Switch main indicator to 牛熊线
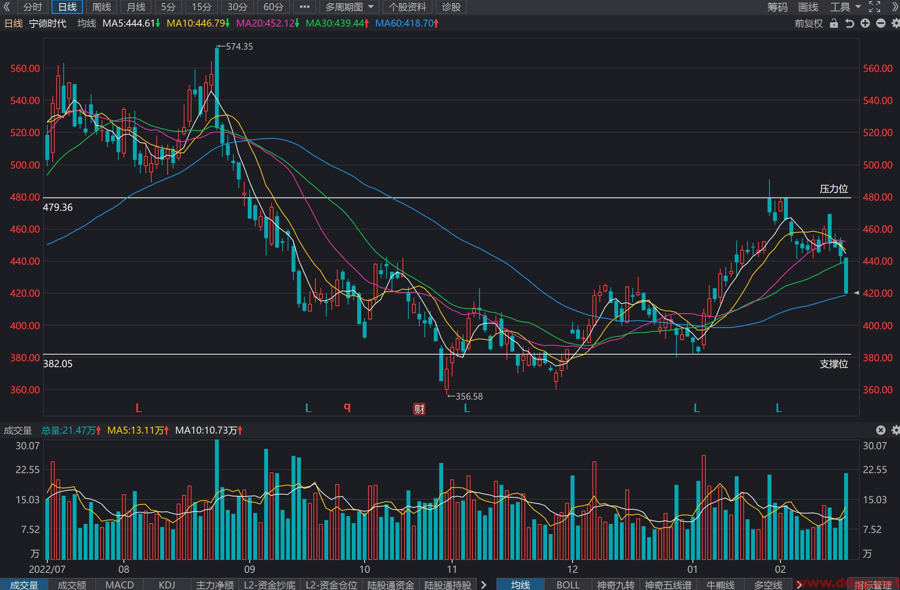 pyautogui.click(x=721, y=585)
